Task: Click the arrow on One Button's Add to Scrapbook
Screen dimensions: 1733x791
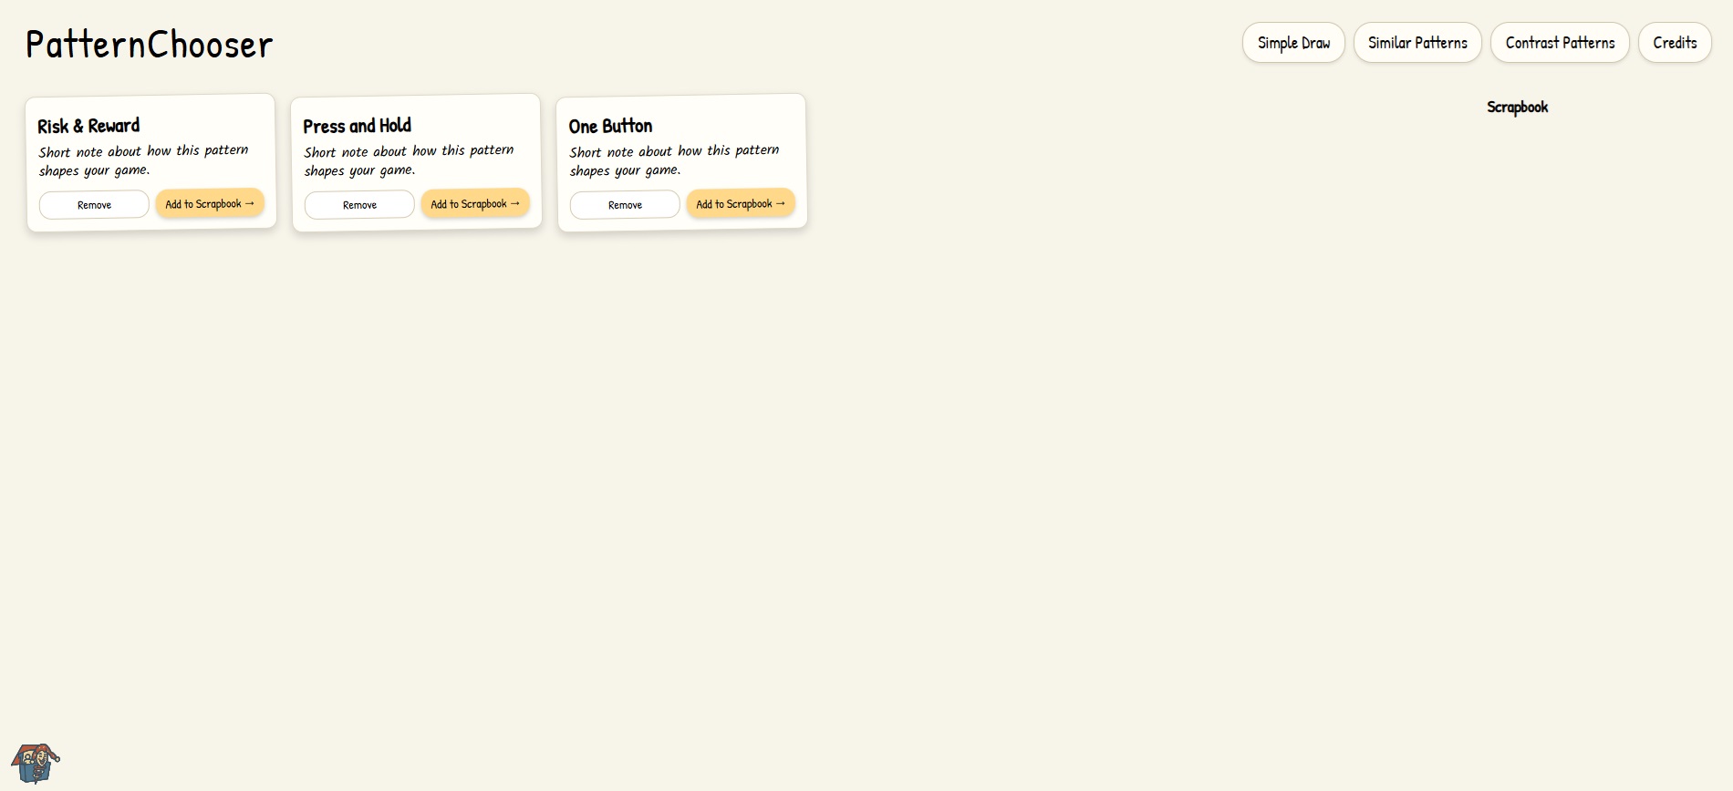Action: click(x=781, y=203)
